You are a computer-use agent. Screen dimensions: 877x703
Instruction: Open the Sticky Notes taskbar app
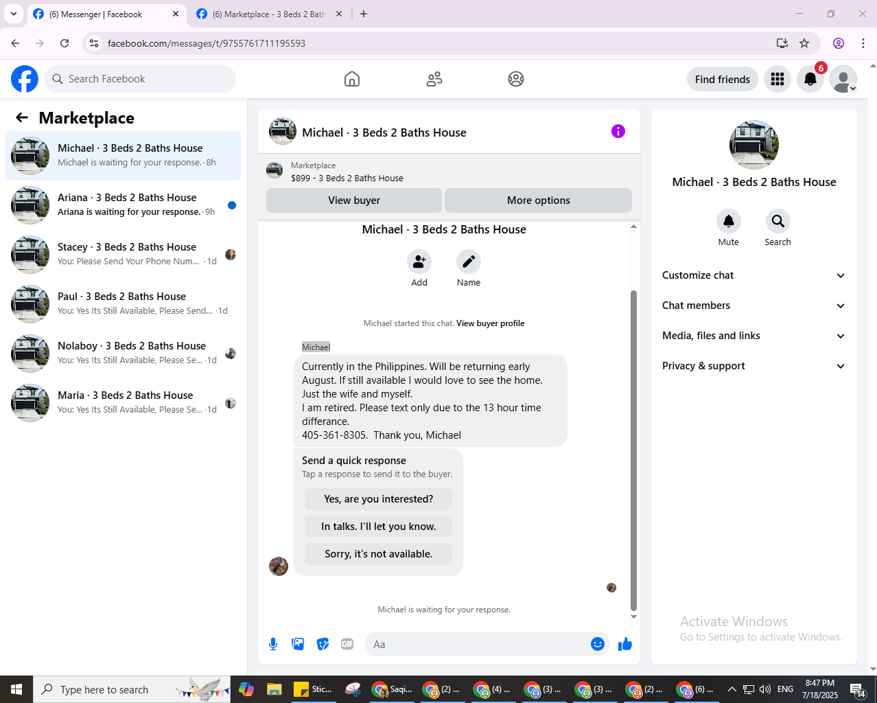click(x=313, y=689)
